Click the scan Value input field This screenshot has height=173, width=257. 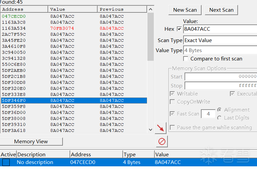[220, 29]
